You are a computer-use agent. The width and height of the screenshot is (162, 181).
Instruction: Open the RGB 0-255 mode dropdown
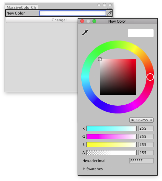(x=141, y=120)
